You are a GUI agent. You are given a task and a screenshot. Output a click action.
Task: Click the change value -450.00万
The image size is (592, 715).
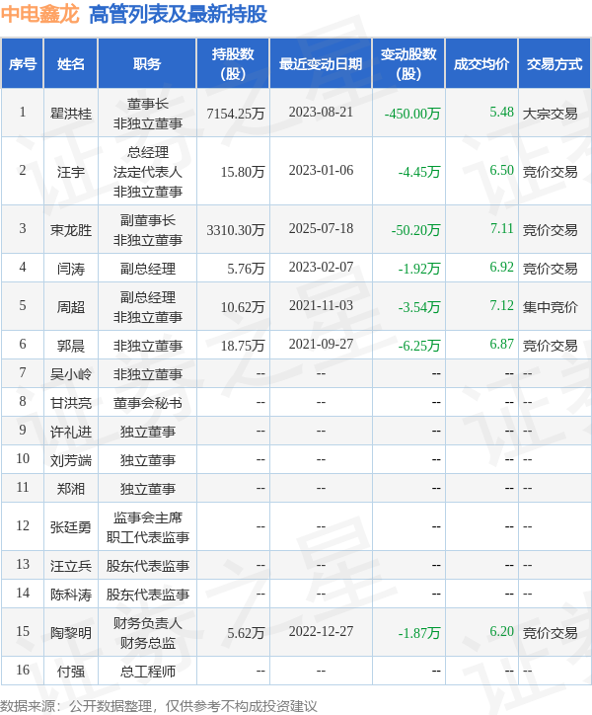click(x=412, y=114)
